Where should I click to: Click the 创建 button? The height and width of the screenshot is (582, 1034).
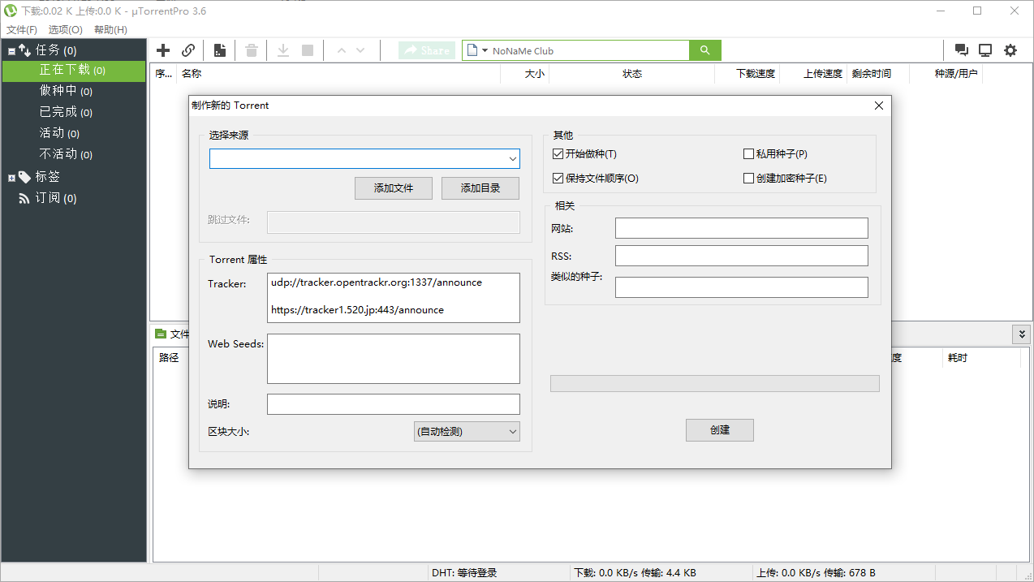click(x=719, y=430)
